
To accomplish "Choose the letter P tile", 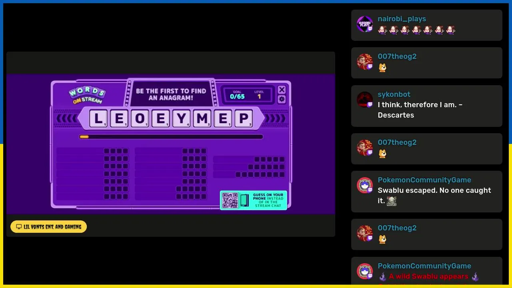I will [x=244, y=119].
